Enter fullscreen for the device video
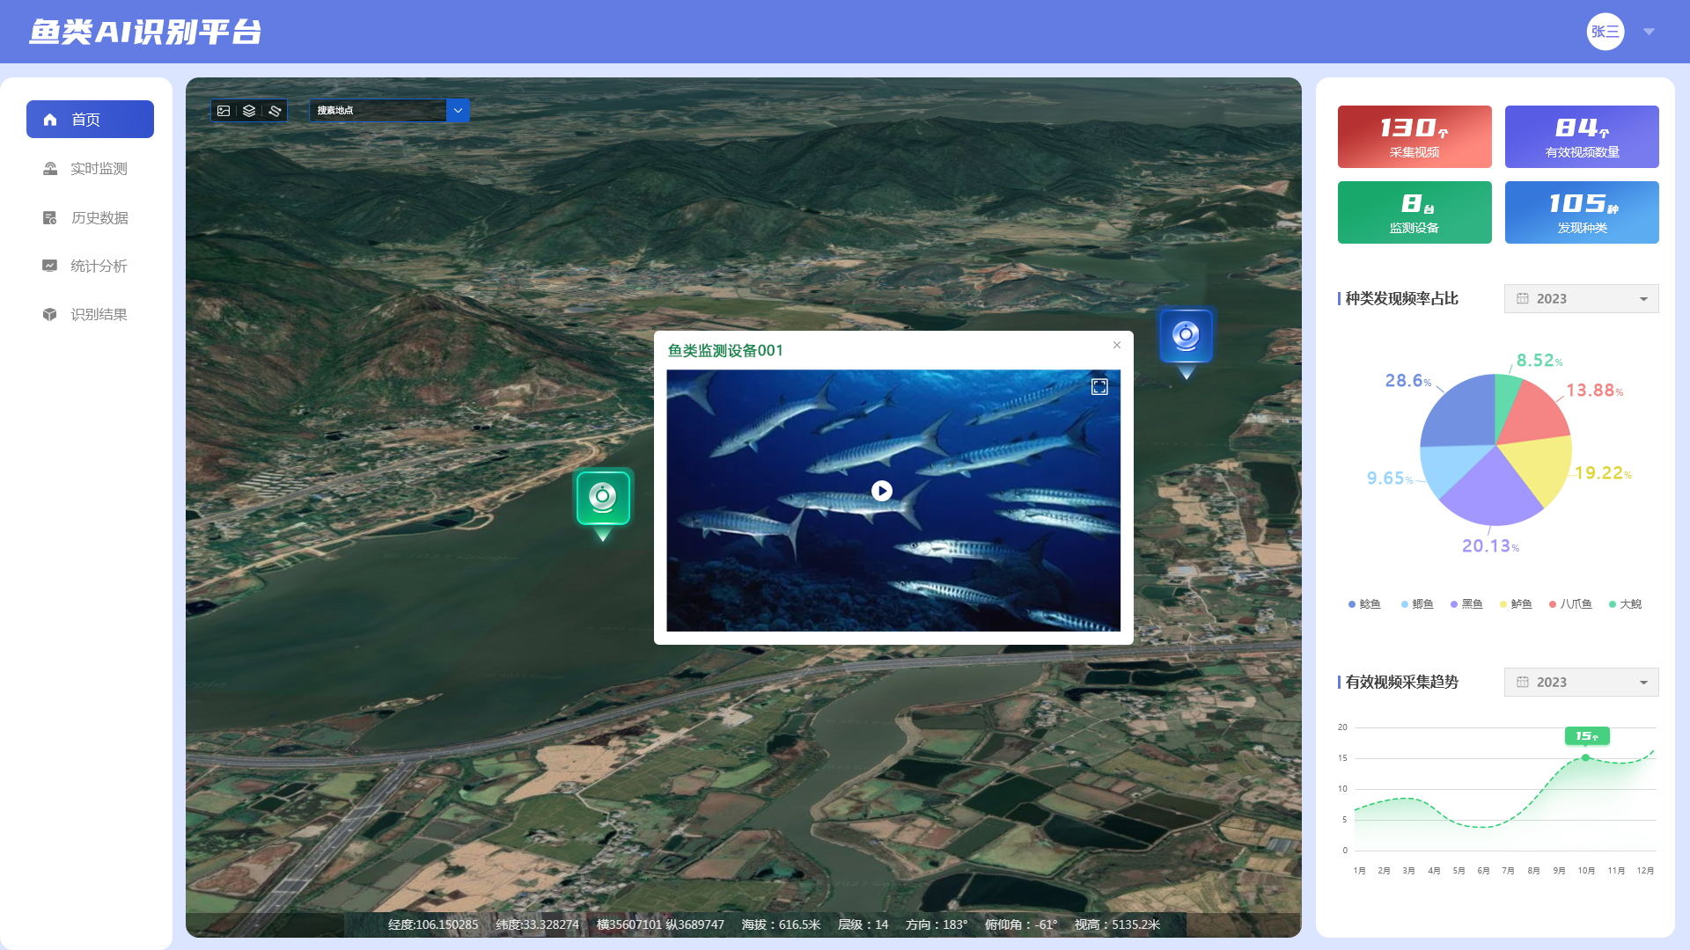The width and height of the screenshot is (1690, 950). pos(1099,387)
